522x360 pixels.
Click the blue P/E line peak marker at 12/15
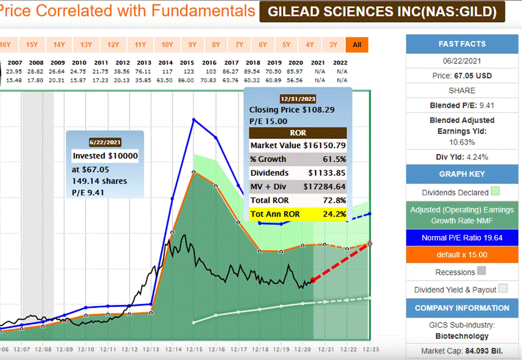coord(194,120)
